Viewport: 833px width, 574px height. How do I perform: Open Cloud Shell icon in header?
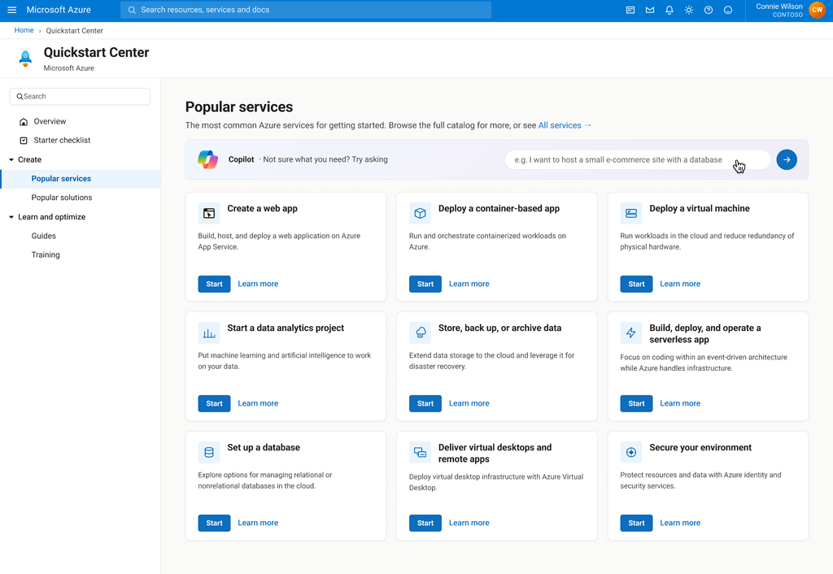[x=630, y=10]
